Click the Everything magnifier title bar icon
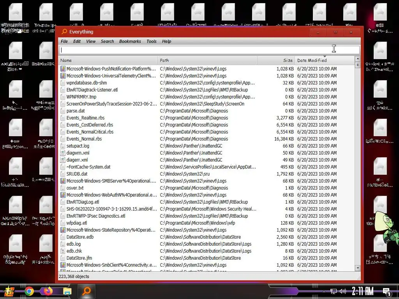Image resolution: width=399 pixels, height=299 pixels. pyautogui.click(x=64, y=32)
